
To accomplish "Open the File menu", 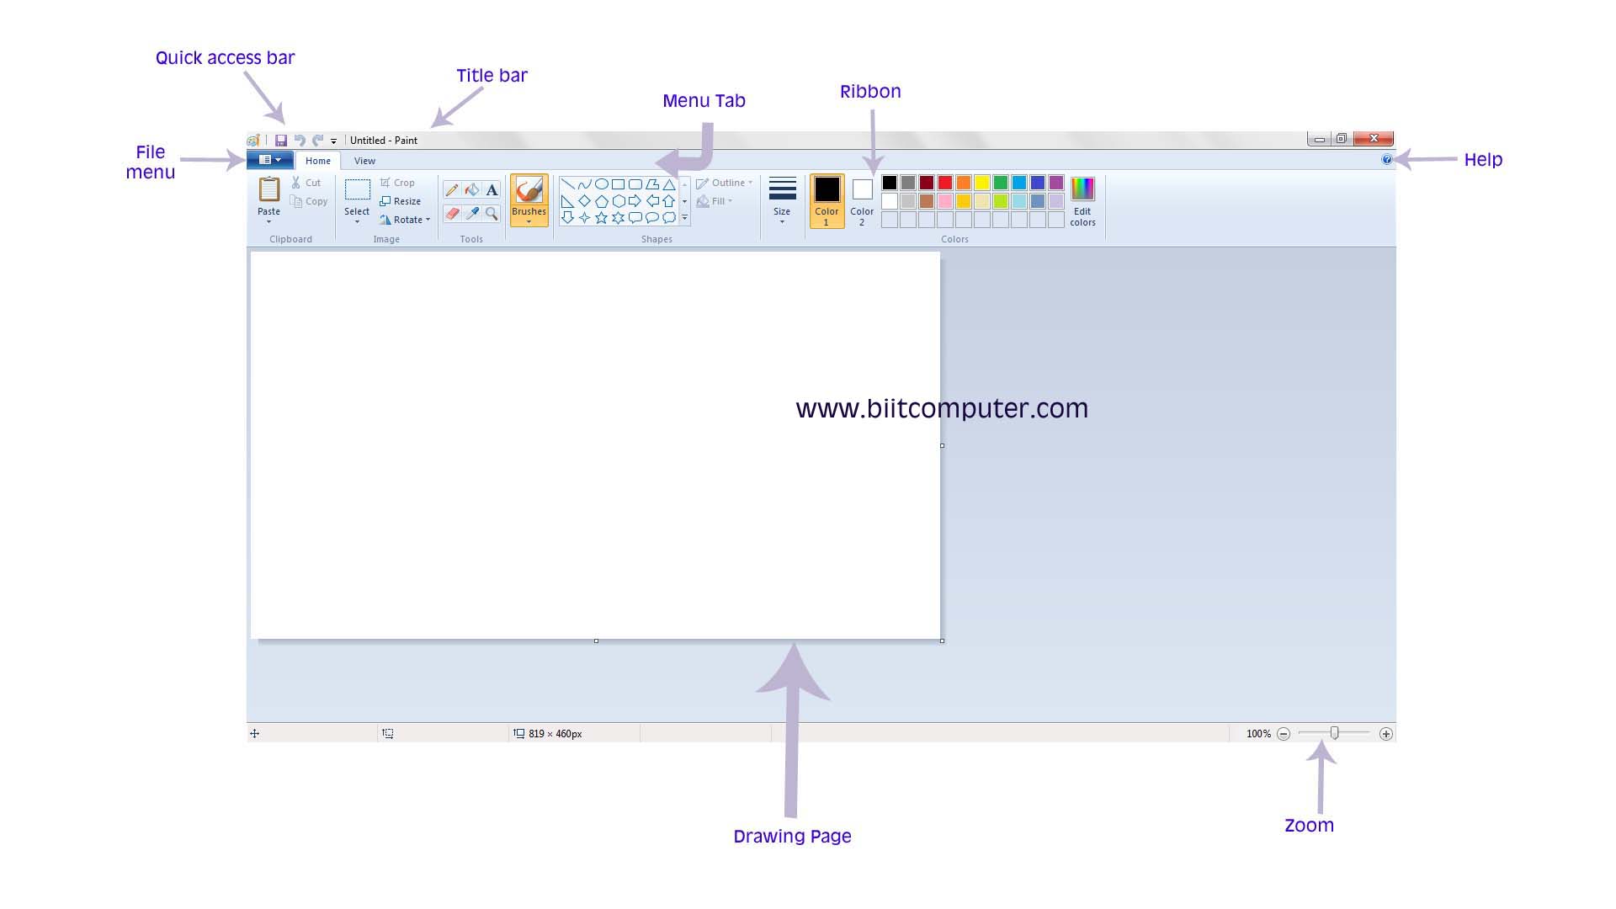I will coord(269,160).
